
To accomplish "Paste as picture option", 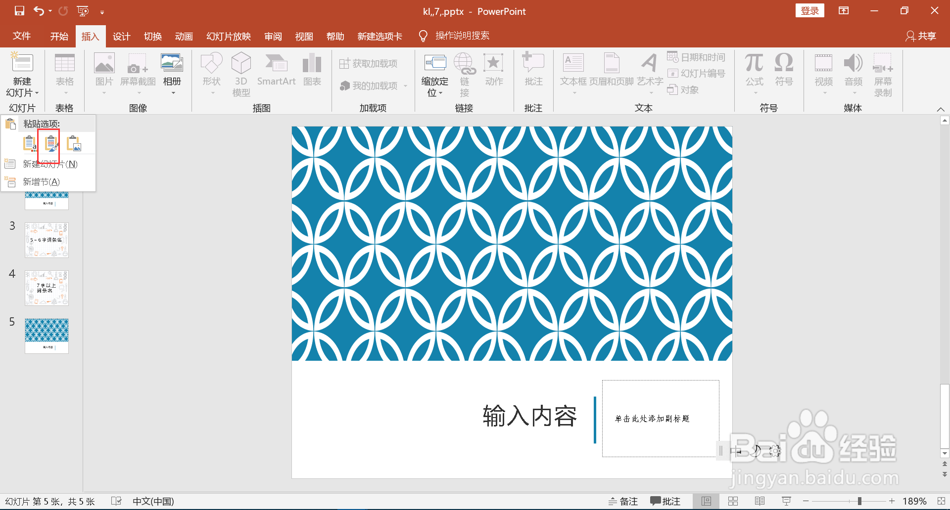I will pyautogui.click(x=74, y=143).
